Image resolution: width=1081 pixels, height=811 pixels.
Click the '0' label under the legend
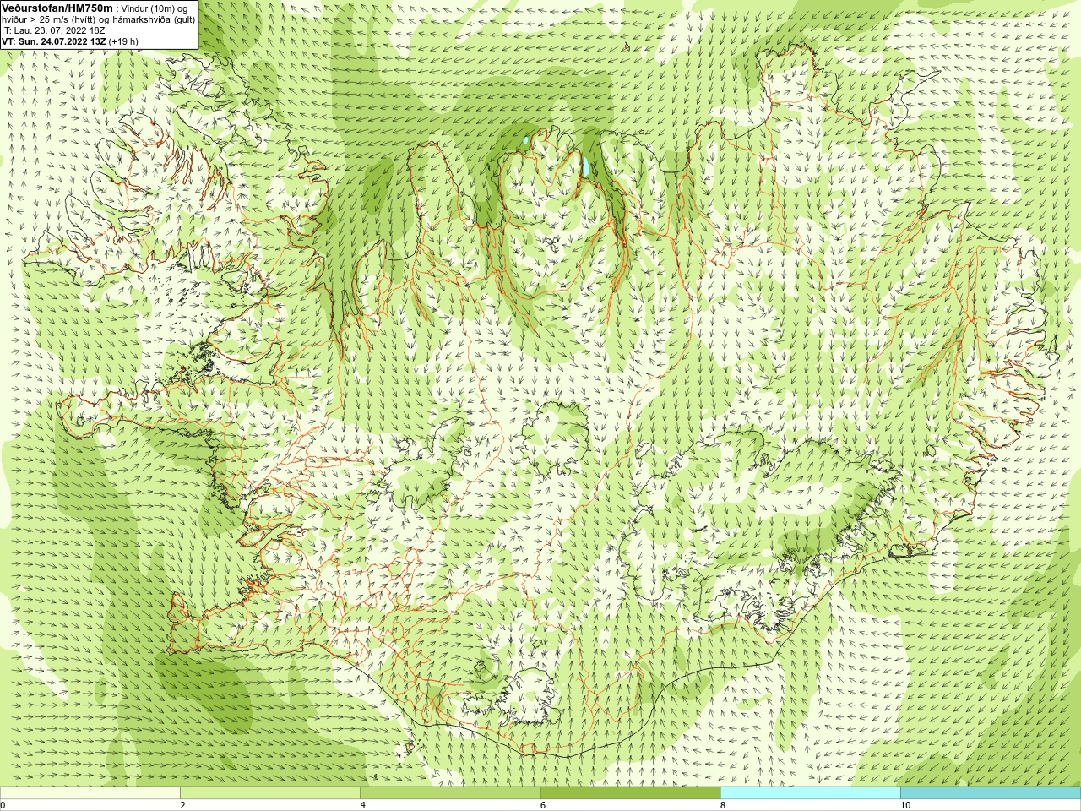point(3,805)
